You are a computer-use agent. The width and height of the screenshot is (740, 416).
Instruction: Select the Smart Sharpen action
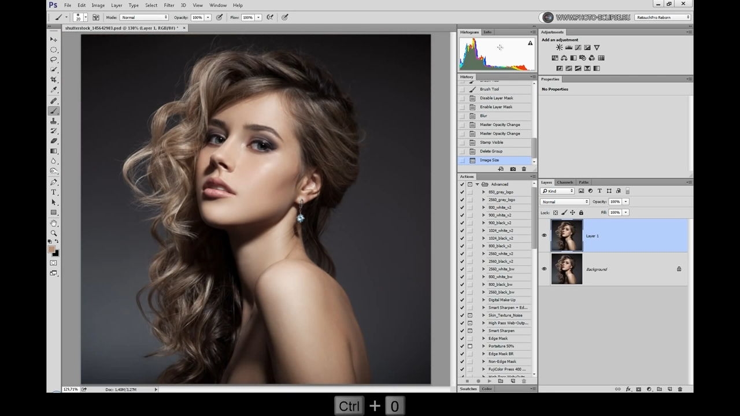(x=501, y=330)
